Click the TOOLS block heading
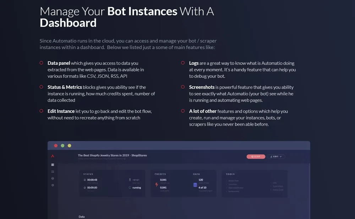 pos(230,174)
